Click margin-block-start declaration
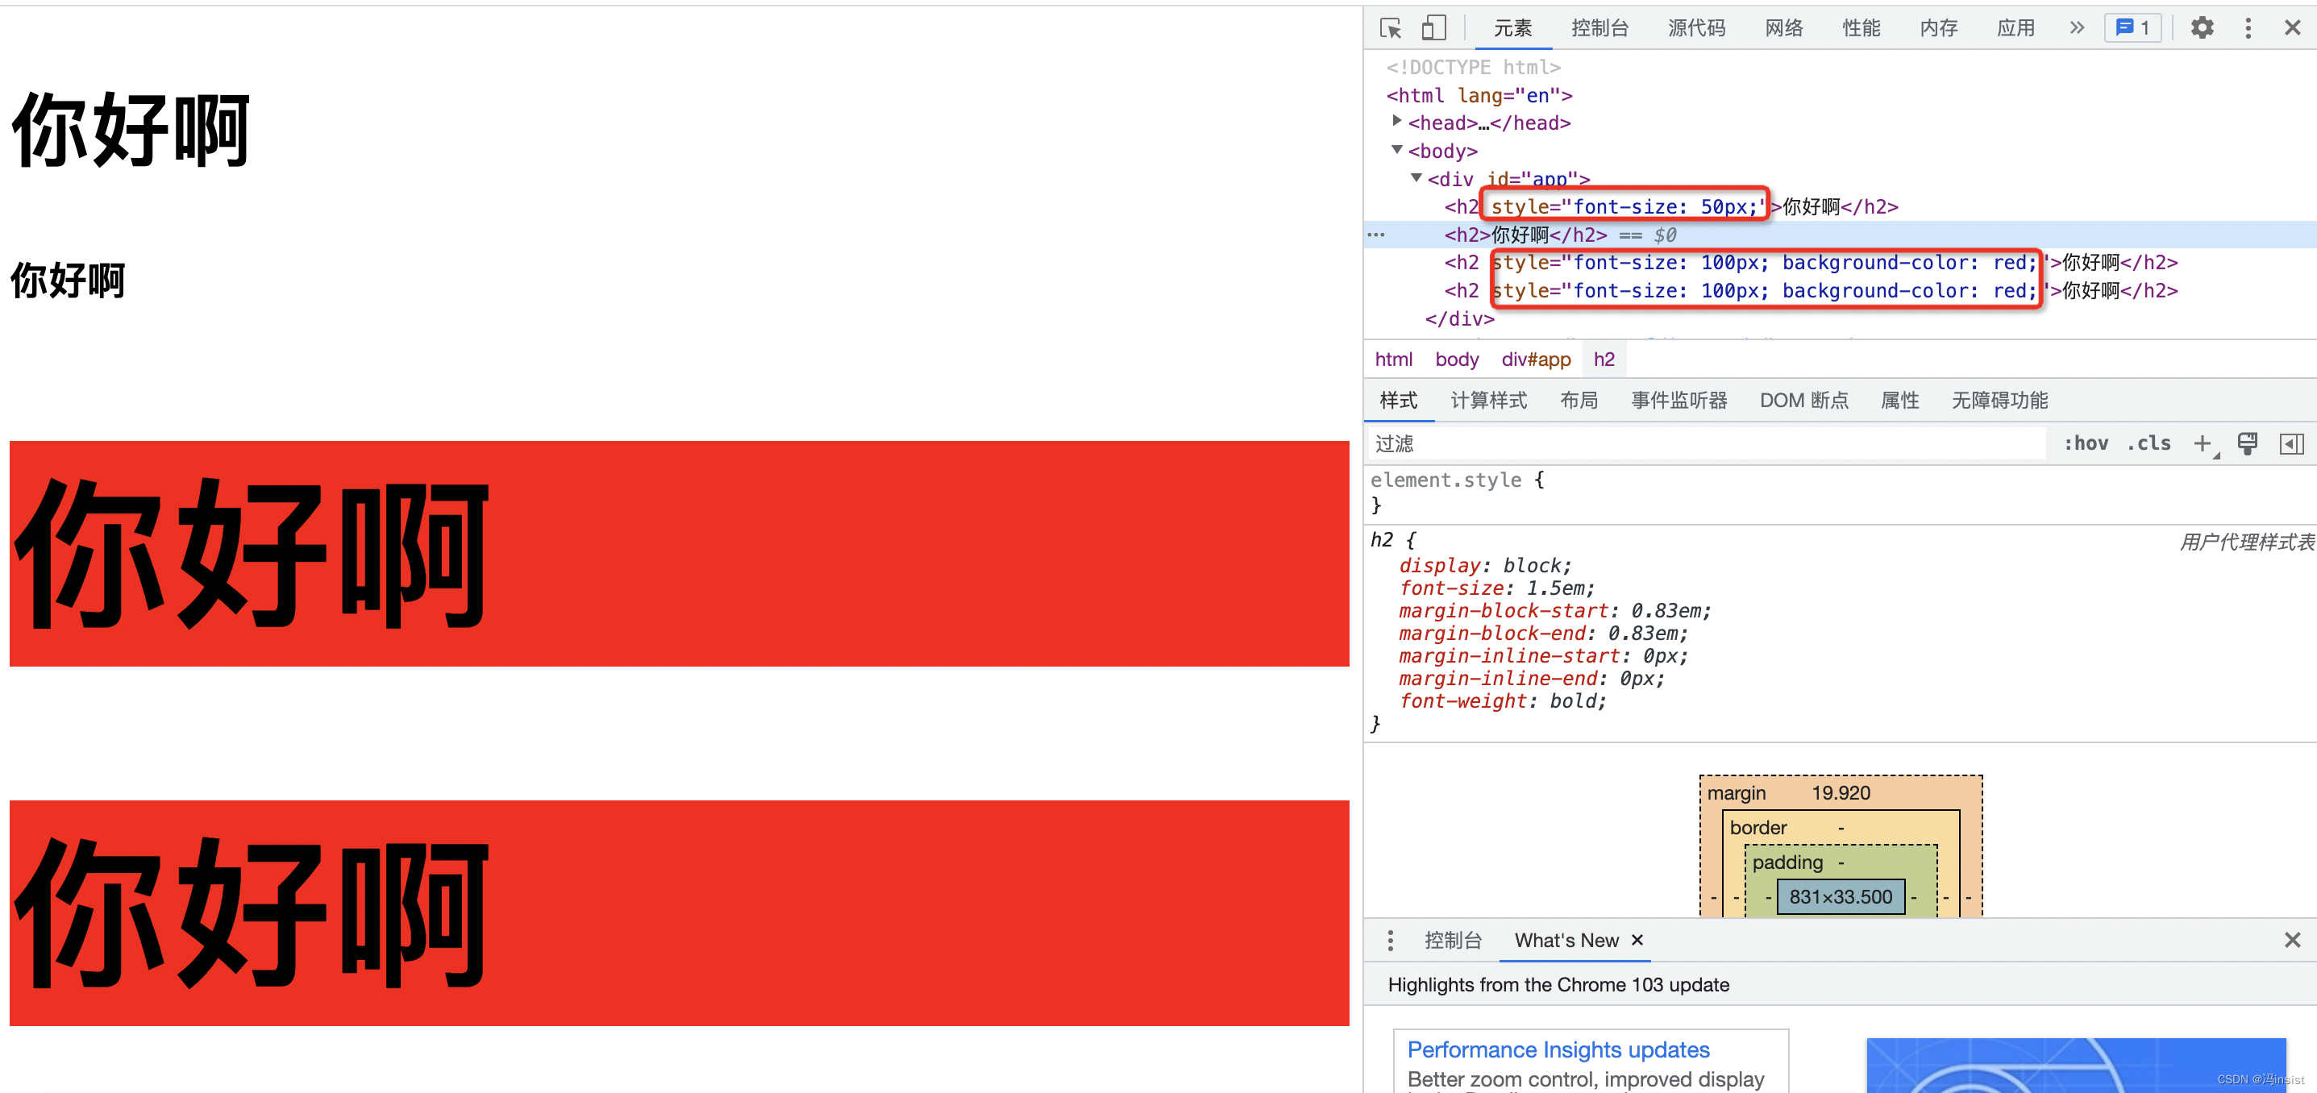The image size is (2317, 1093). point(1554,611)
